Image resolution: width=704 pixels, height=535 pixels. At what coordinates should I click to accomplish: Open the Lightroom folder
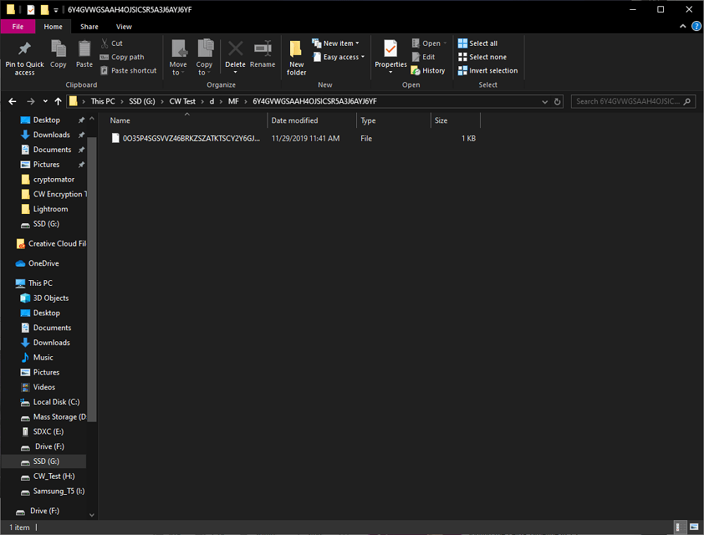click(x=50, y=208)
